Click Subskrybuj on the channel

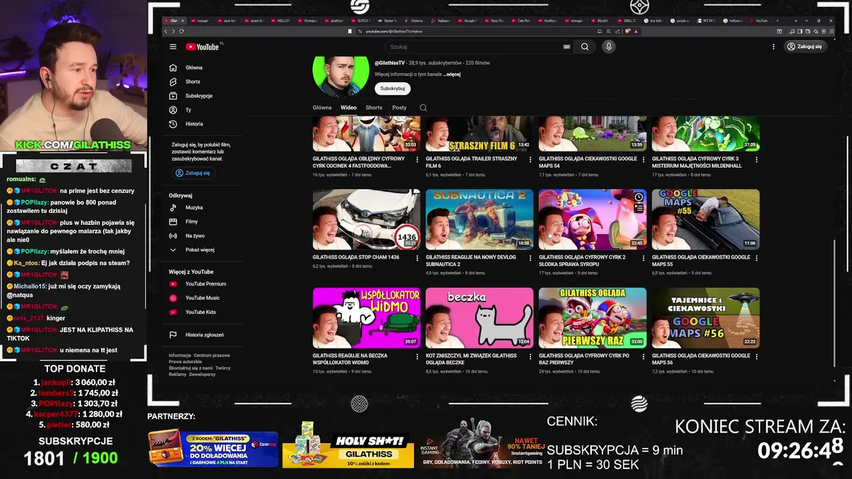point(393,88)
